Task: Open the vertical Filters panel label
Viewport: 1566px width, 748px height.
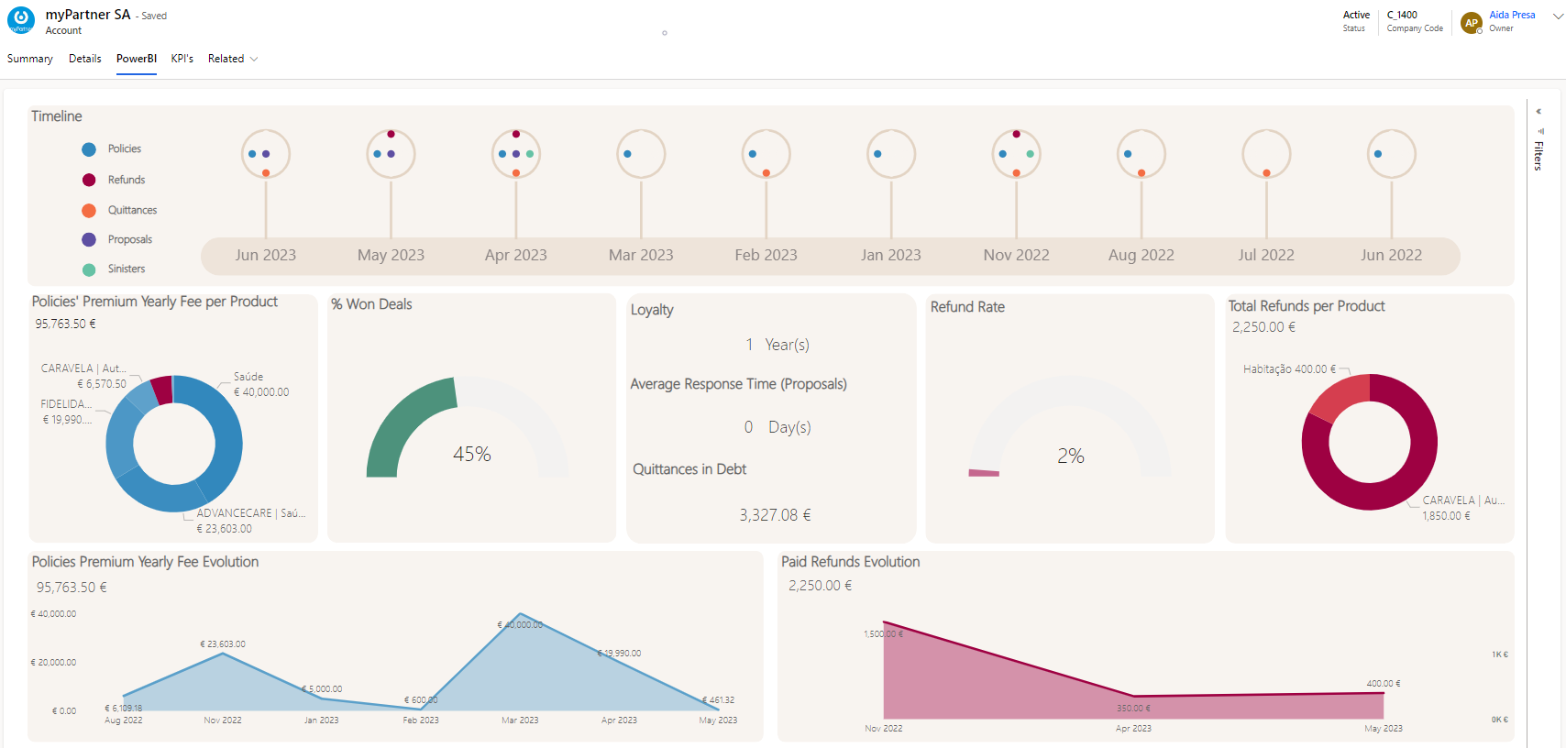Action: click(1538, 156)
